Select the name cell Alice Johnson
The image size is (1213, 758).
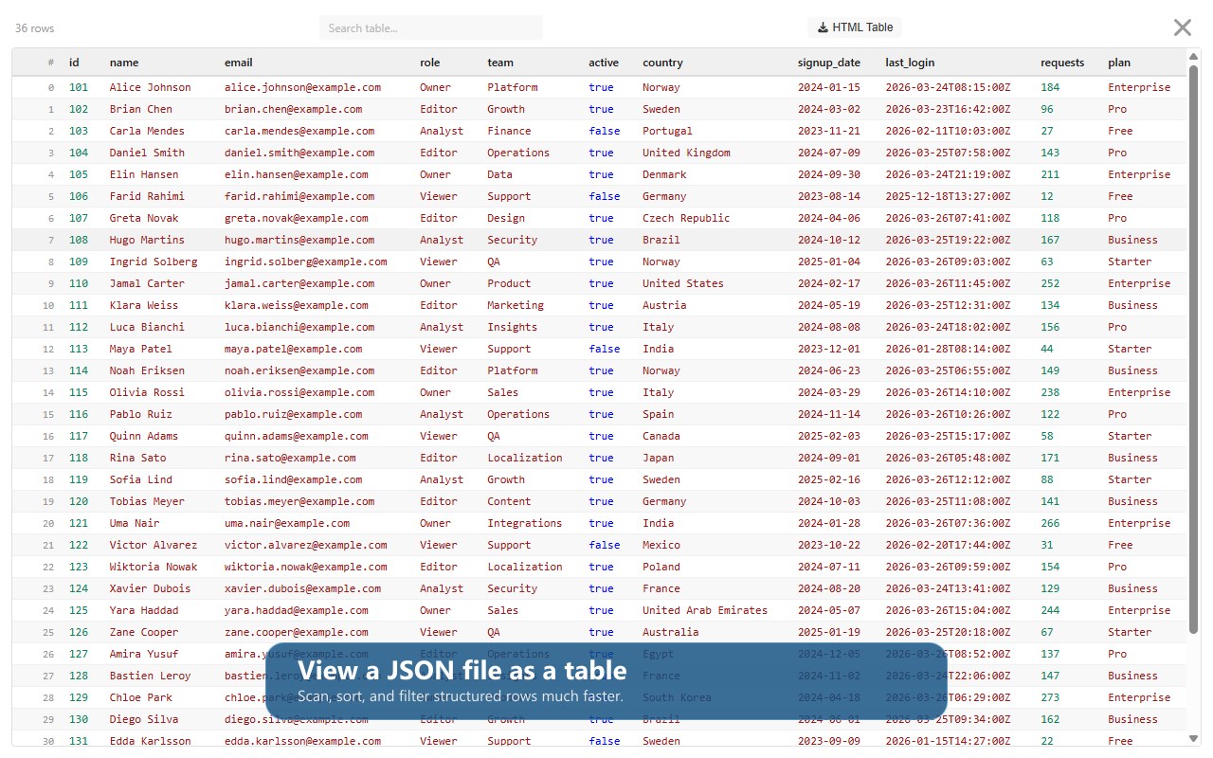point(150,87)
